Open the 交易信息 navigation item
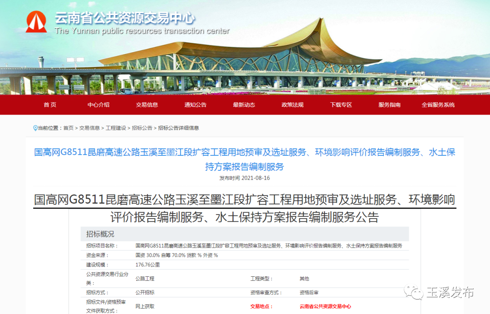Viewport: 490px width, 314px height. (147, 105)
